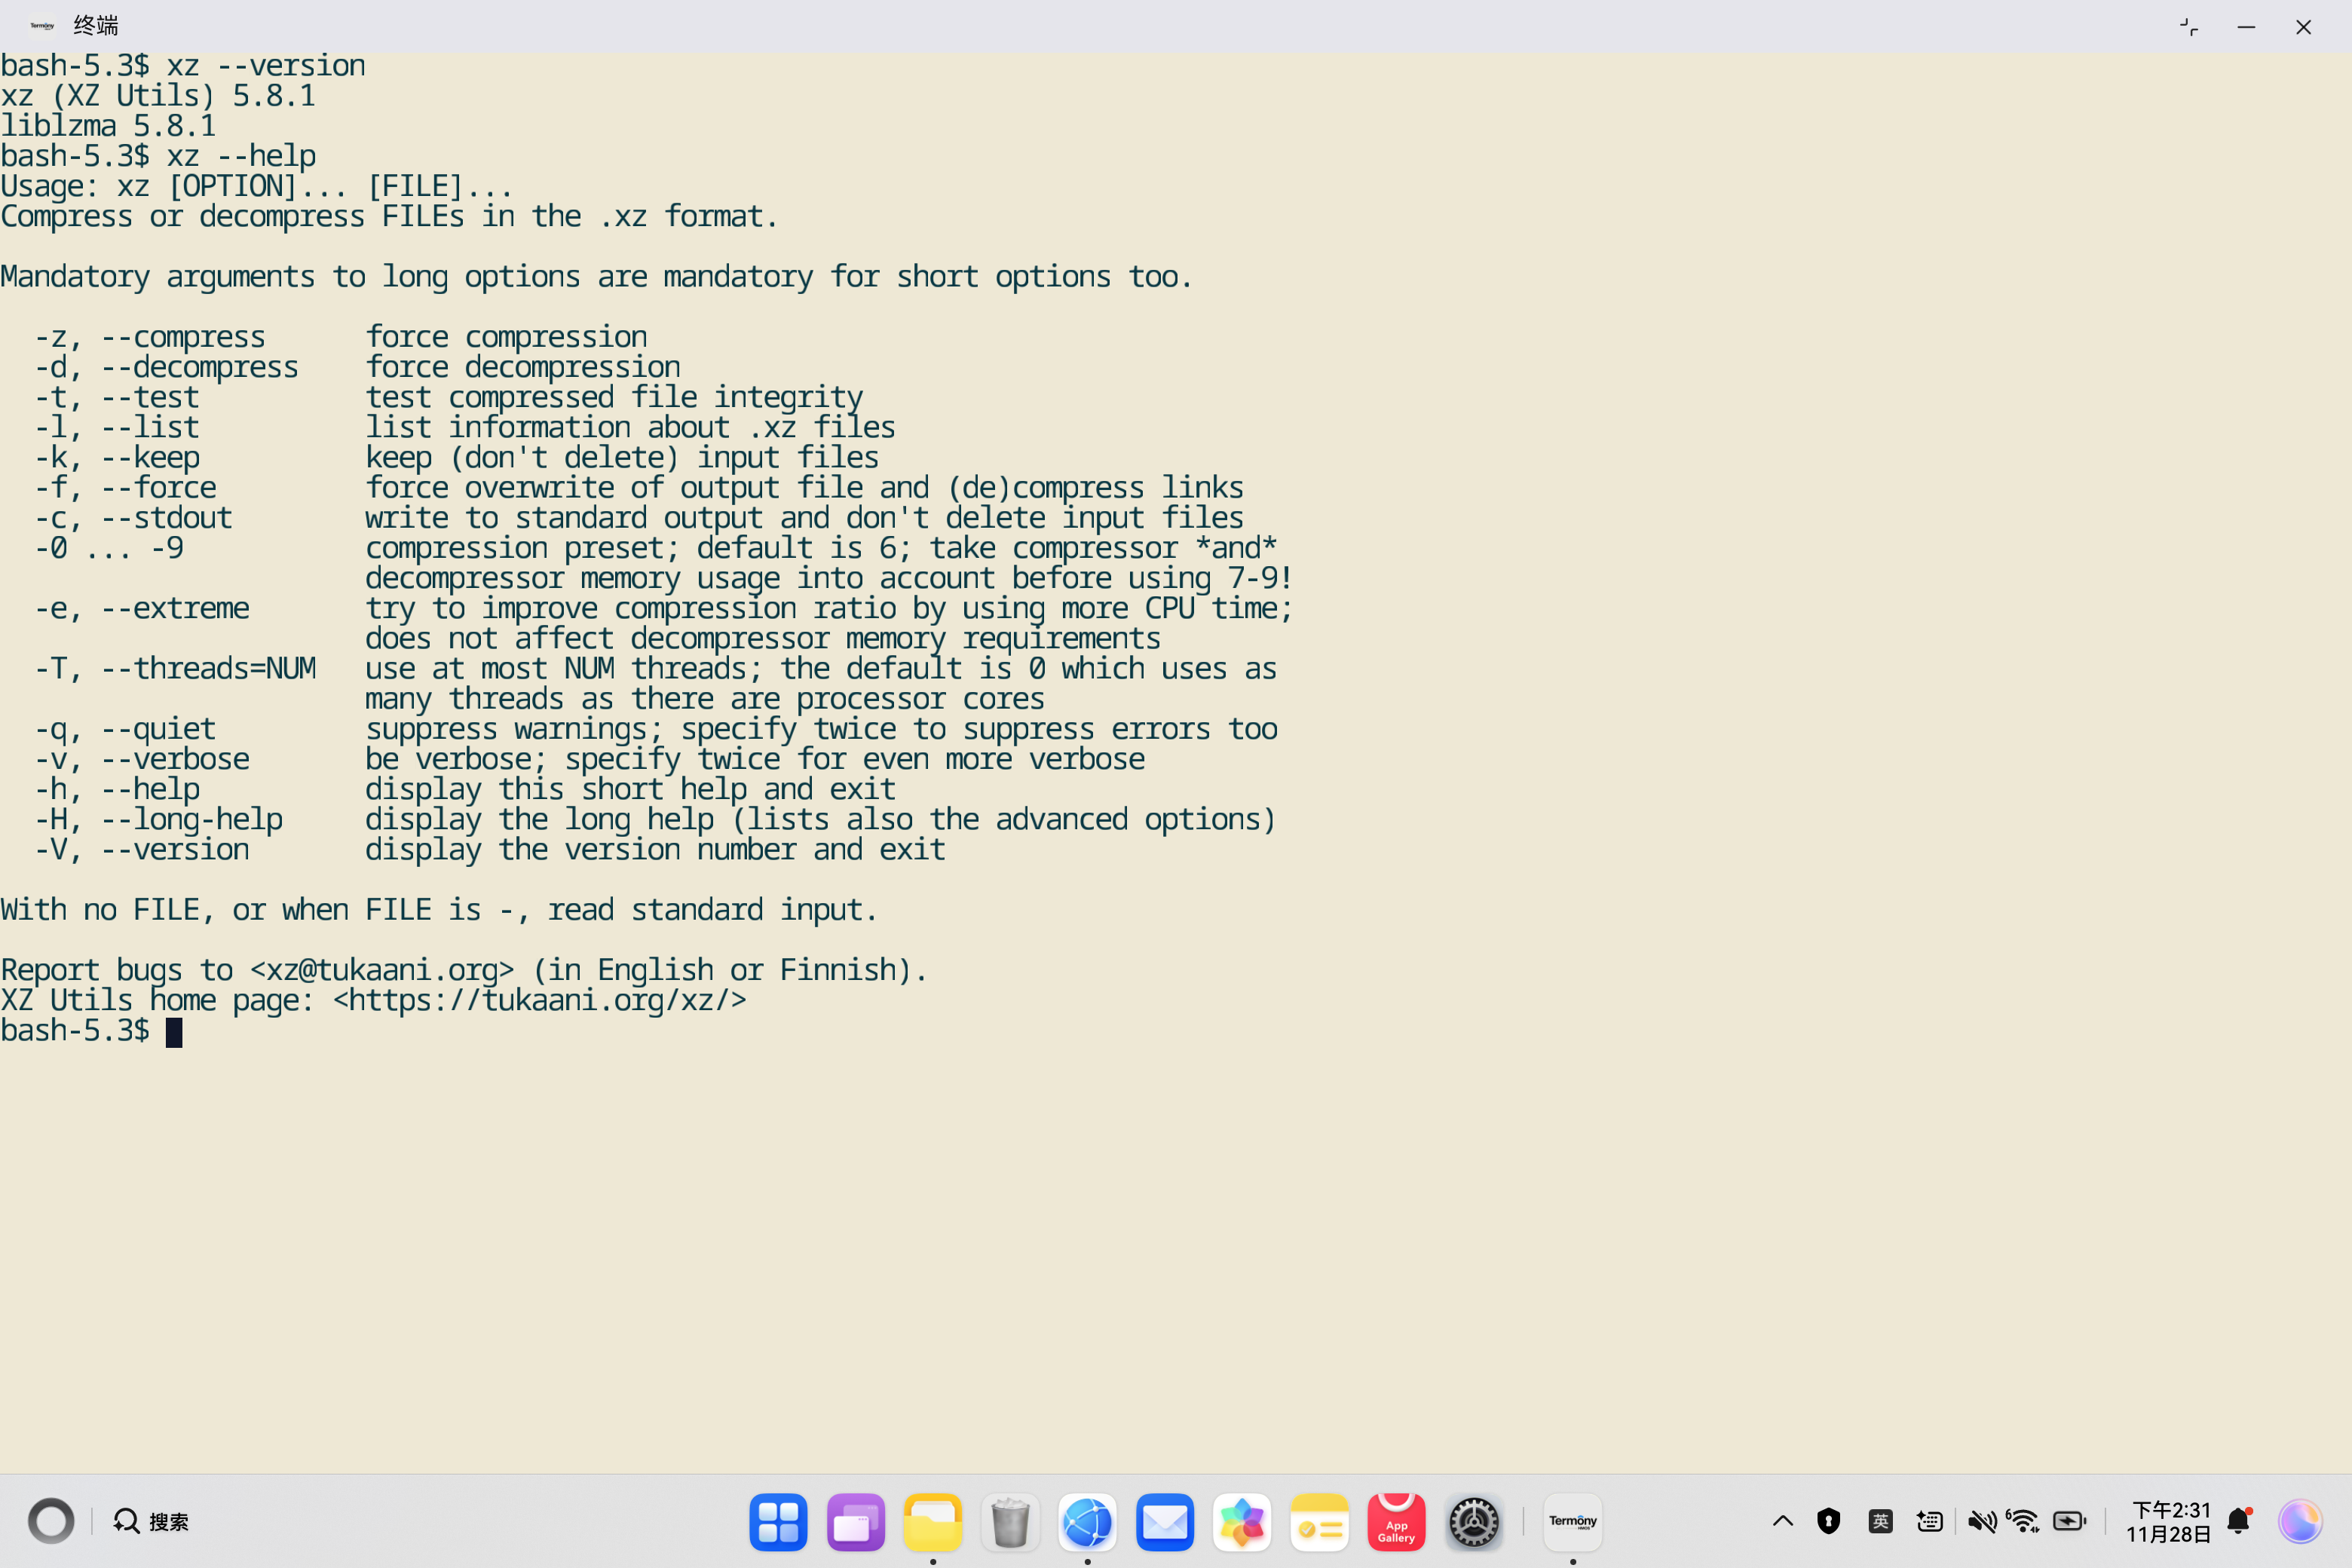
Task: Toggle the Wi-Fi status icon
Action: 2024,1522
